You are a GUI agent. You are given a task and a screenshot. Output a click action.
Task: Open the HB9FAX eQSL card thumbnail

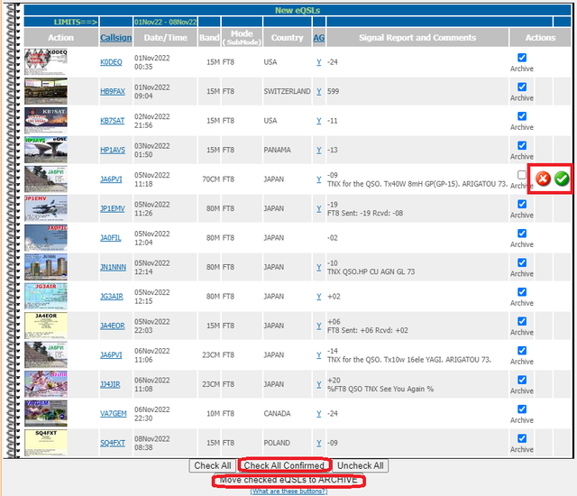(x=46, y=91)
